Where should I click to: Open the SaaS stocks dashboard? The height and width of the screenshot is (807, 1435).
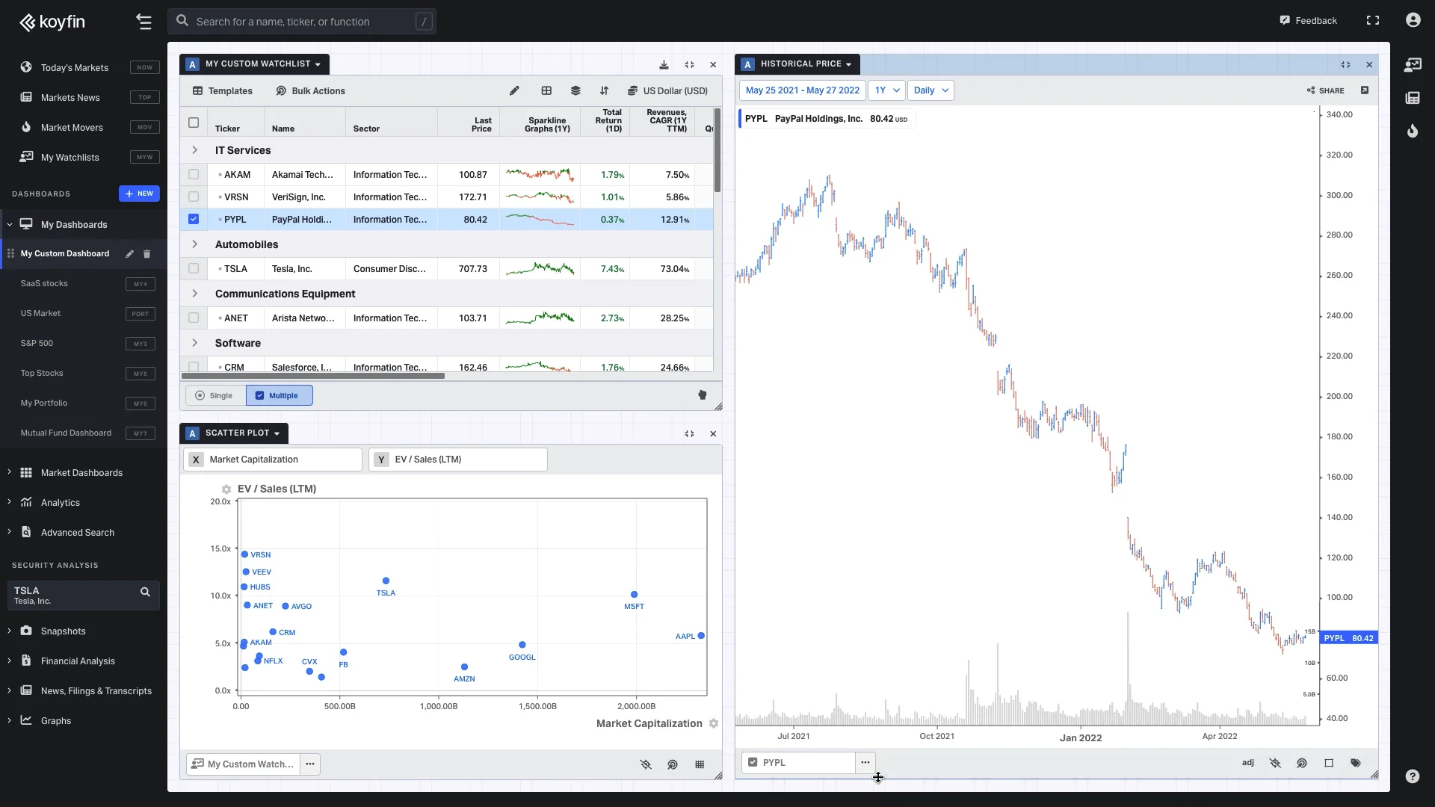tap(44, 284)
